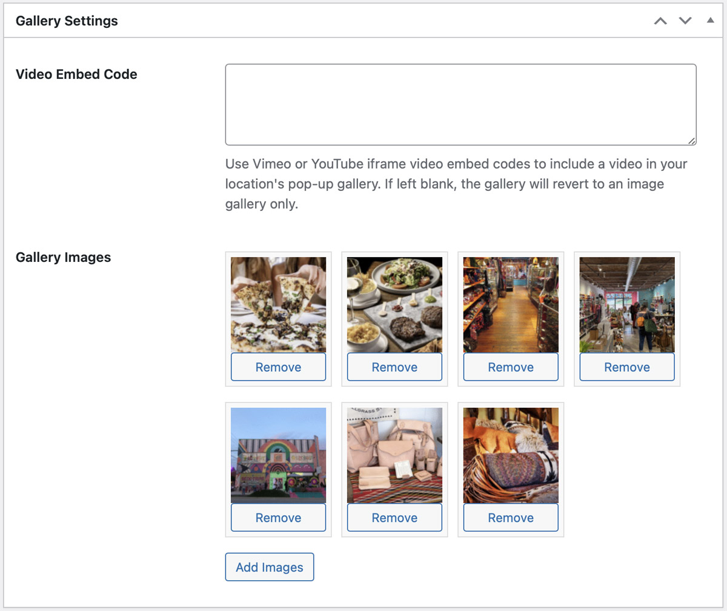
Task: Remove the store aisle image
Action: 511,367
